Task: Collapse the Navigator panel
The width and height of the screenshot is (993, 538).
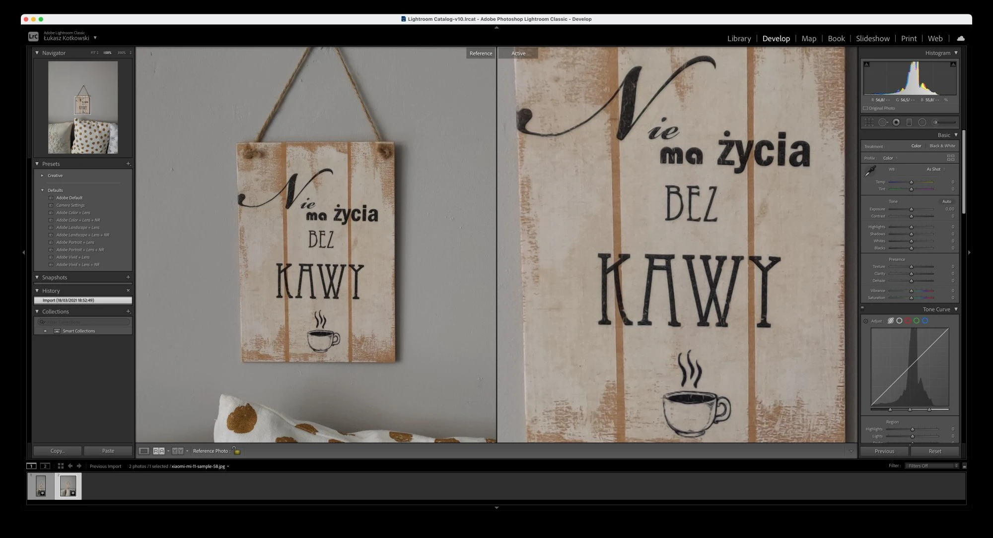Action: pyautogui.click(x=37, y=53)
